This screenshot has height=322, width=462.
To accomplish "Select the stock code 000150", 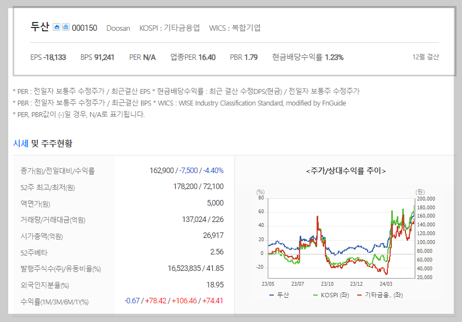I will 84,28.
